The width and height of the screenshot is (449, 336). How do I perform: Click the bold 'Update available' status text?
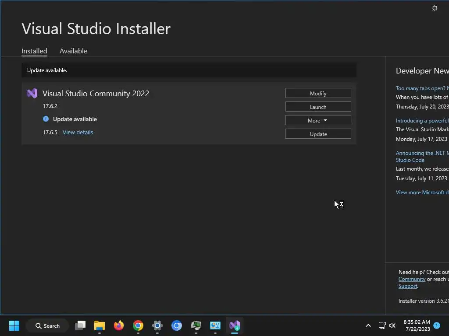coord(75,119)
